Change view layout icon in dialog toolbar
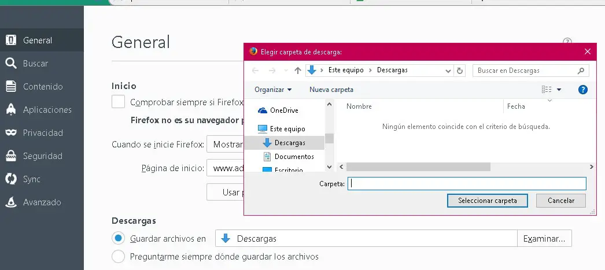 point(547,90)
